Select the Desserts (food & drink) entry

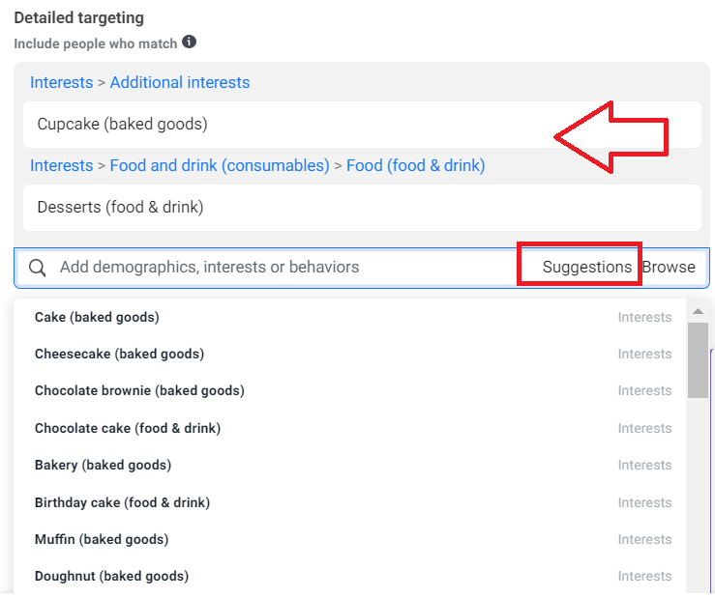tap(362, 208)
